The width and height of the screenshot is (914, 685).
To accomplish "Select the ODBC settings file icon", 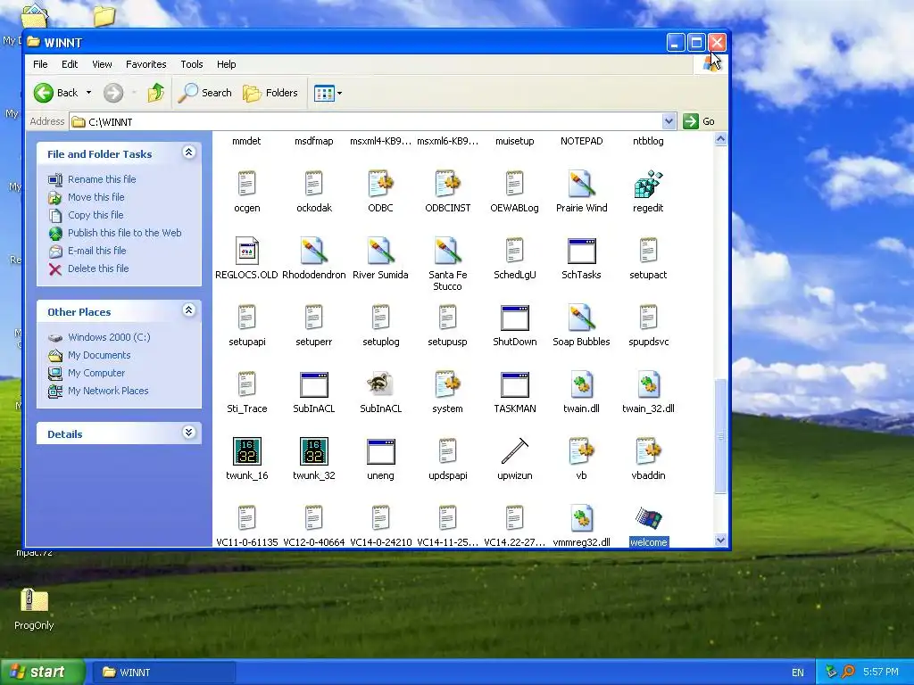I will [x=380, y=184].
